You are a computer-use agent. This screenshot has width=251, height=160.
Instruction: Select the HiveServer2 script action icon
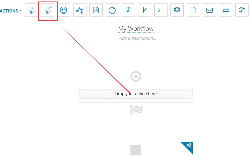click(x=48, y=10)
